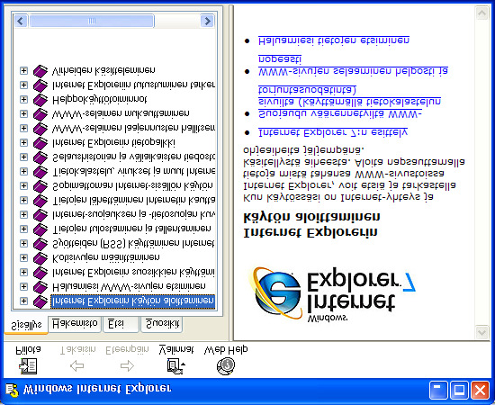495x405 pixels.
Task: Click the Internet Explorer 7 logo image
Action: point(331,294)
